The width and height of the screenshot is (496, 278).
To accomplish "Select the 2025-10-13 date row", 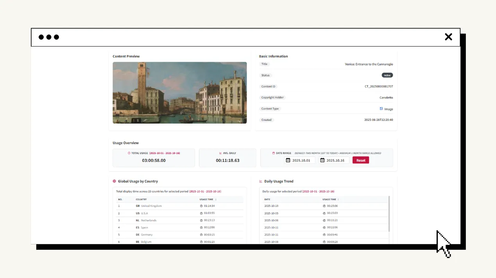I will point(325,206).
